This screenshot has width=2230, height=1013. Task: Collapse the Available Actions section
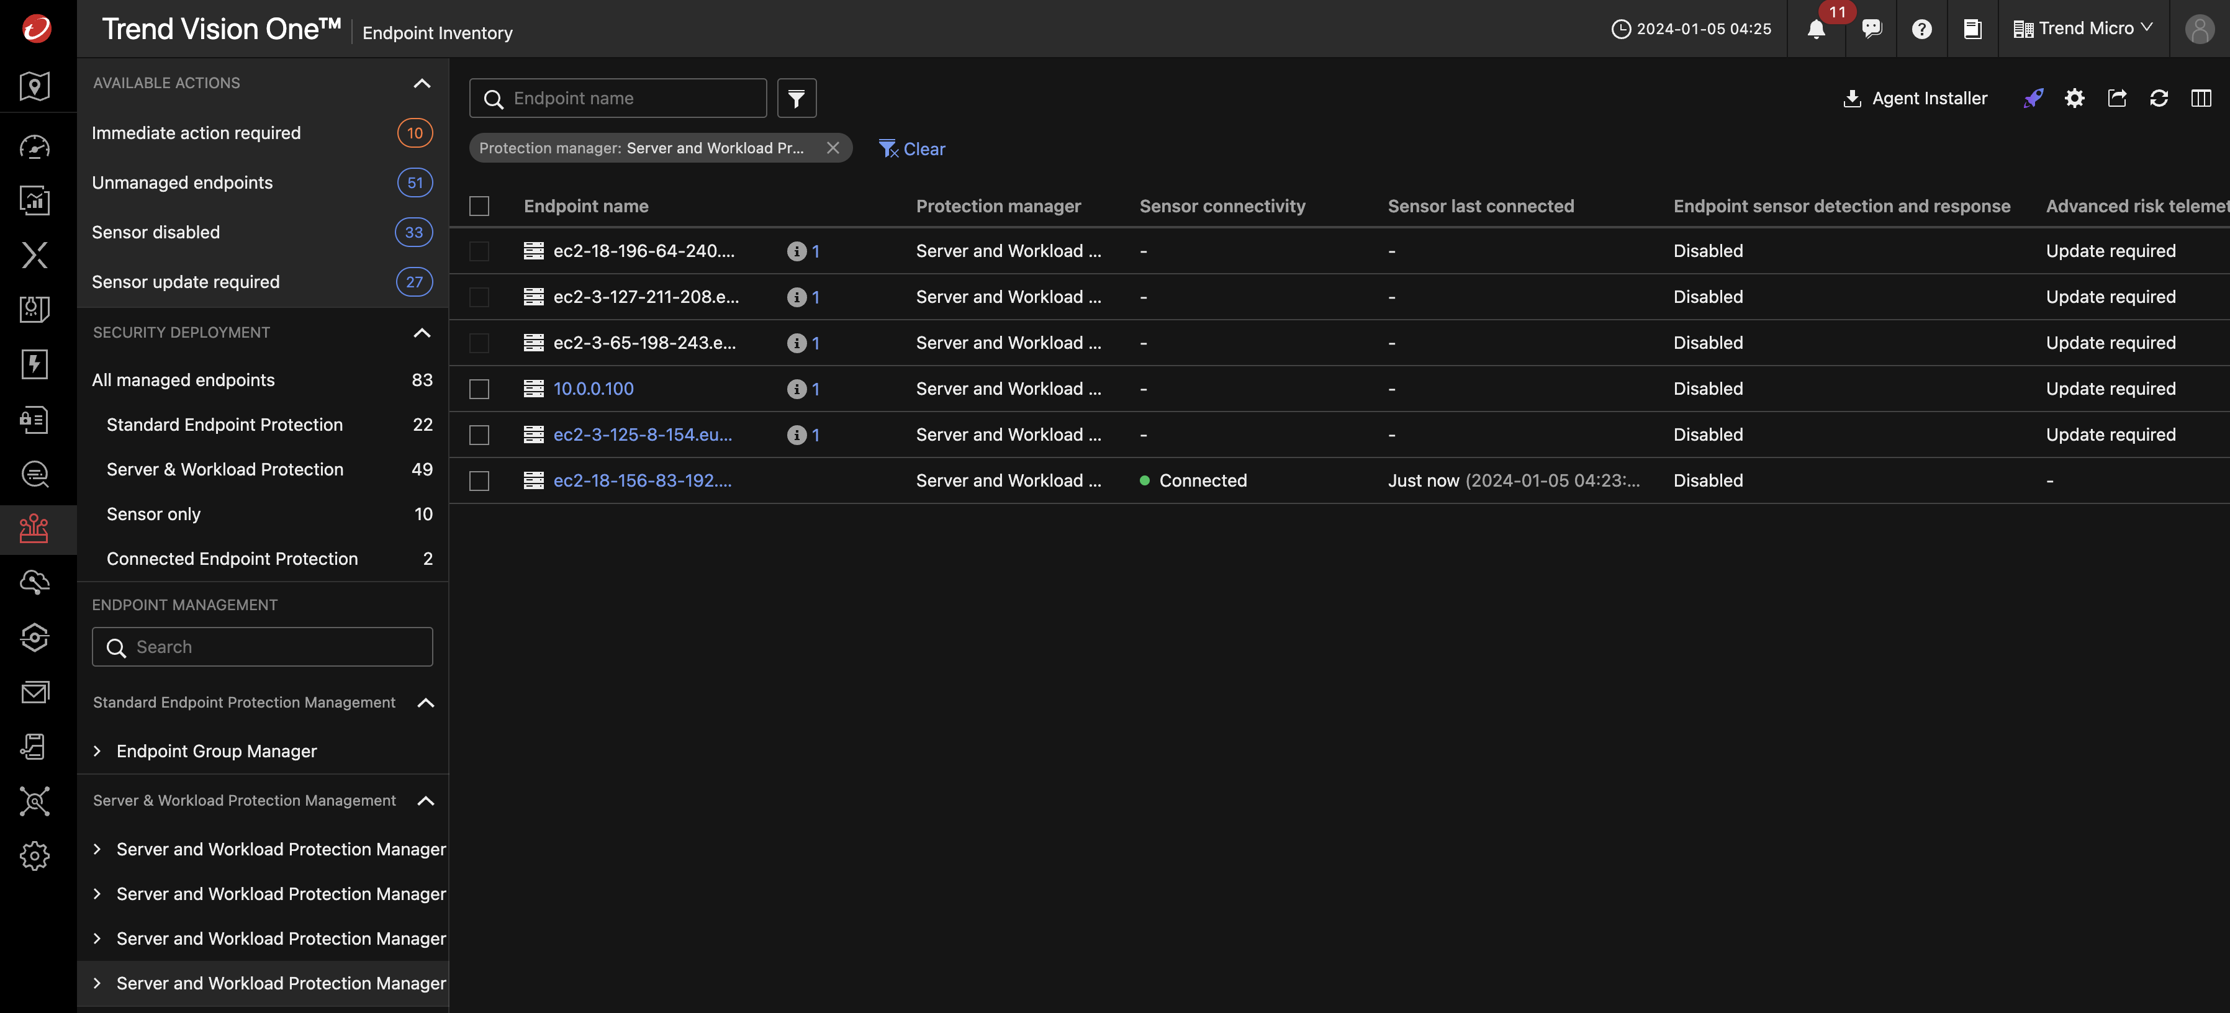pyautogui.click(x=422, y=83)
